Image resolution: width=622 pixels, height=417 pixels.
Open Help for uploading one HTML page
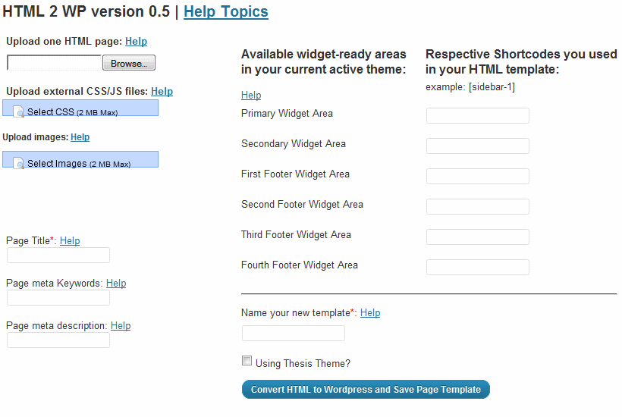[136, 42]
